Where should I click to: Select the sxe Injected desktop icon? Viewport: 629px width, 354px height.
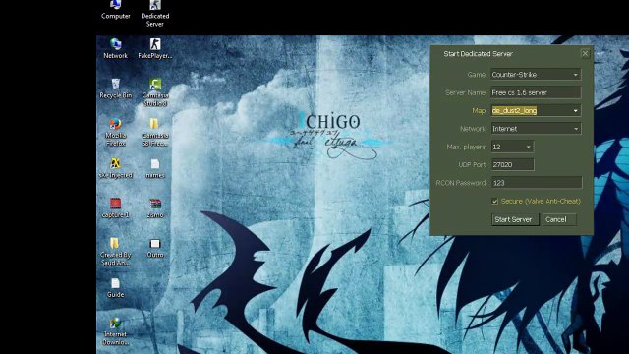coord(116,168)
